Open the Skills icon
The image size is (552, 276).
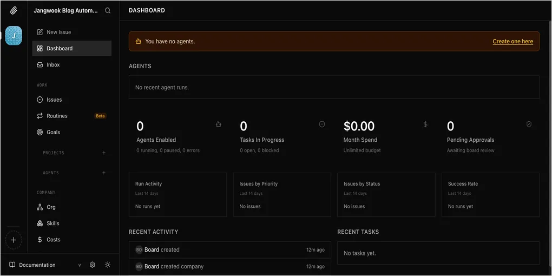click(x=40, y=223)
